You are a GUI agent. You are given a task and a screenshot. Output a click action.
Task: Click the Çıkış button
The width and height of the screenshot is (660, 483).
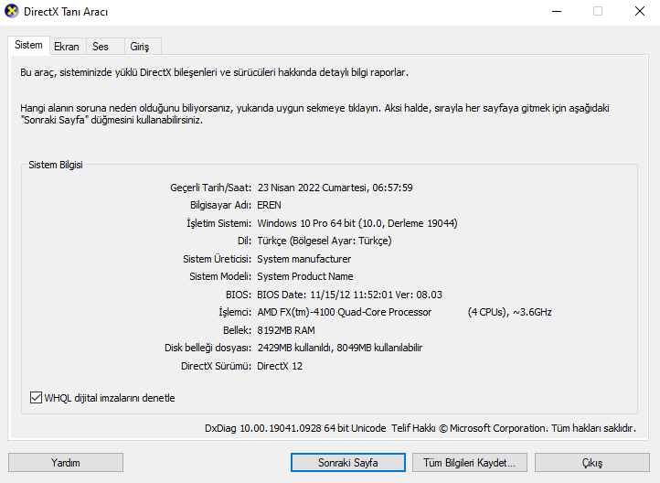point(592,462)
